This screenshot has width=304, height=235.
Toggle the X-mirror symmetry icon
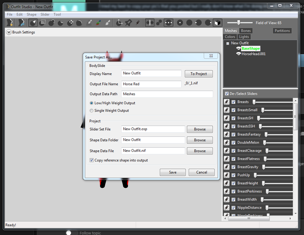(x=150, y=23)
